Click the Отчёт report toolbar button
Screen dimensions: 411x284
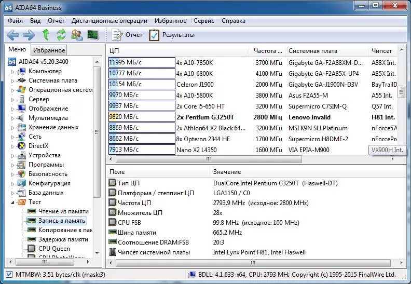(x=127, y=35)
